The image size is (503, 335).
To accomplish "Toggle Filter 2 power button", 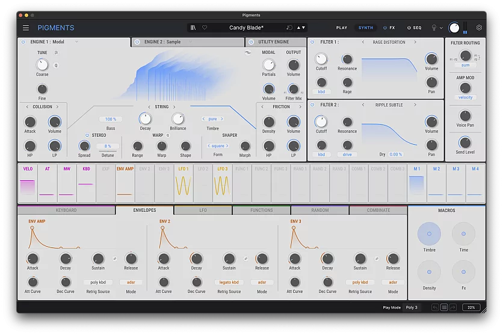I will tap(312, 104).
